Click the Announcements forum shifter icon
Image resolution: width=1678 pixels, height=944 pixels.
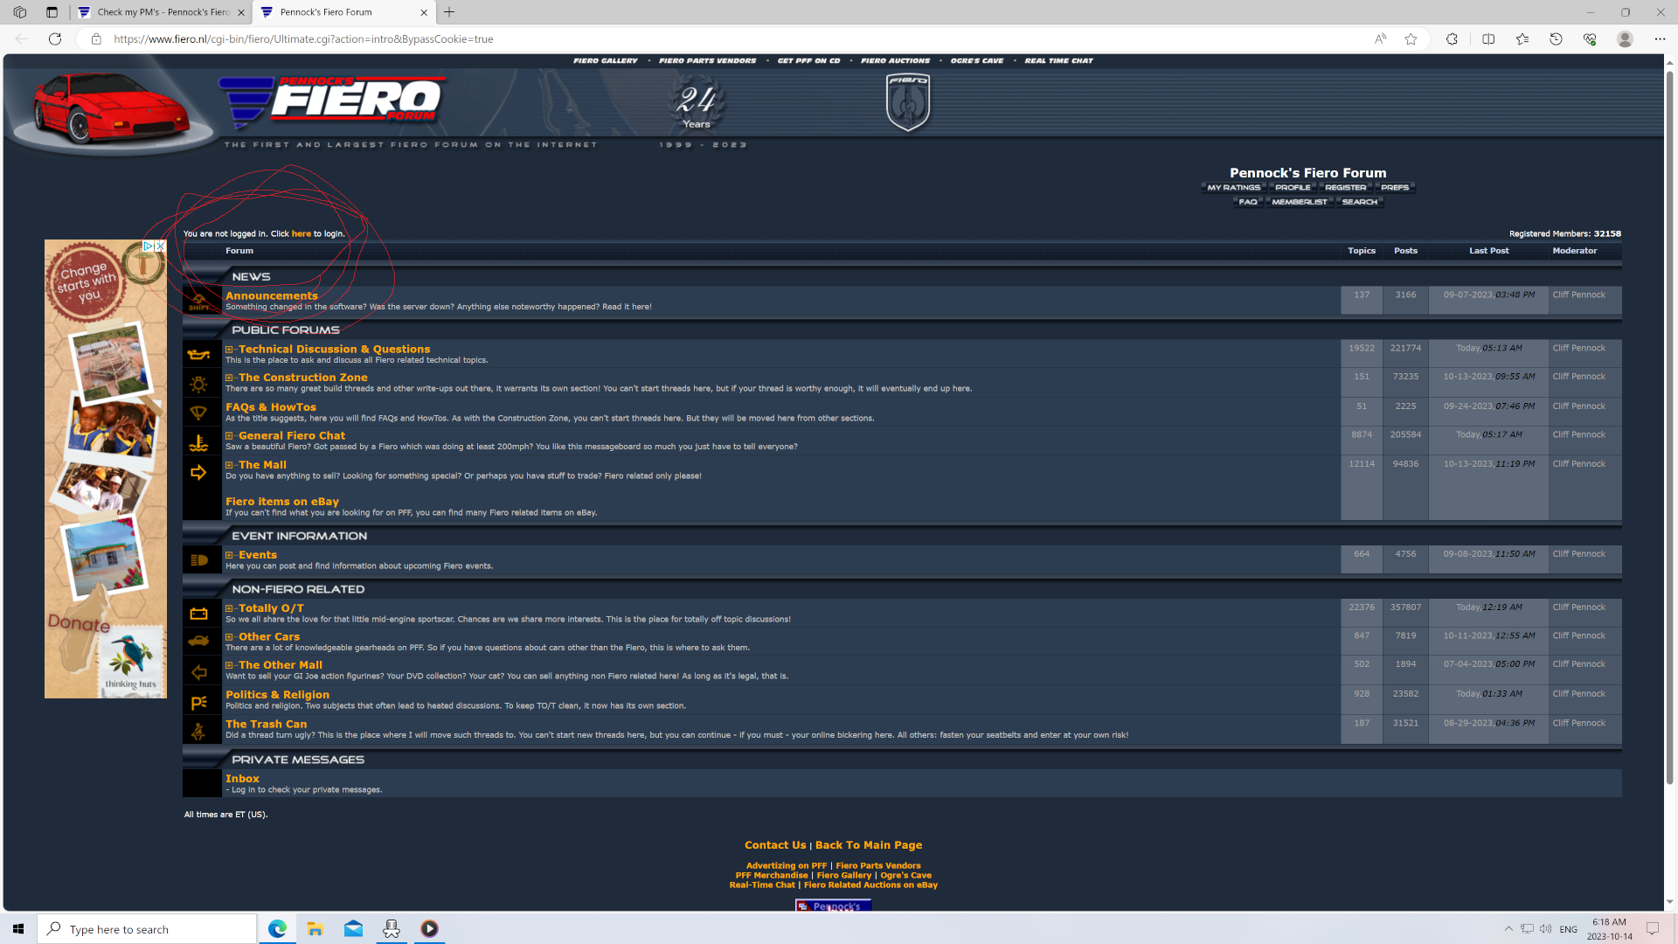pos(199,301)
